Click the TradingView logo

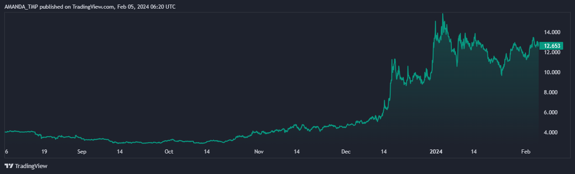[x=26, y=166]
